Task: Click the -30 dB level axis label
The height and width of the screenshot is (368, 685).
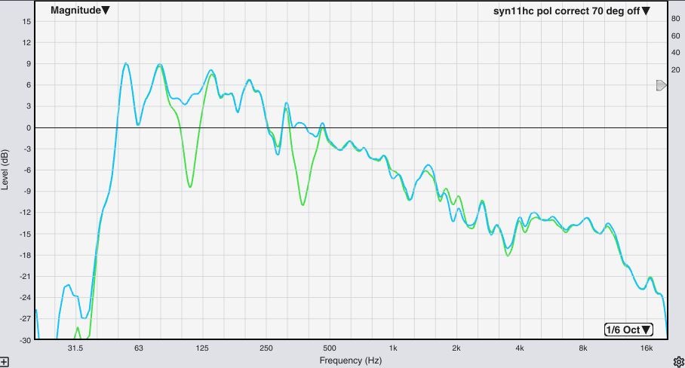Action: coord(26,340)
